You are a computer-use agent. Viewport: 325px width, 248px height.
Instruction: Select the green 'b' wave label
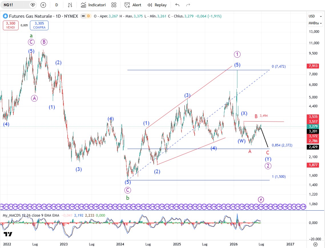128,198
